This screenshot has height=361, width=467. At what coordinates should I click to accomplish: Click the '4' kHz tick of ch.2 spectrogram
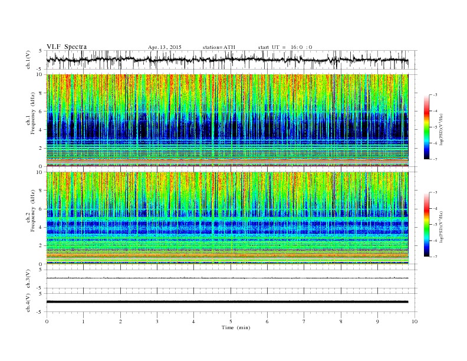(x=41, y=227)
